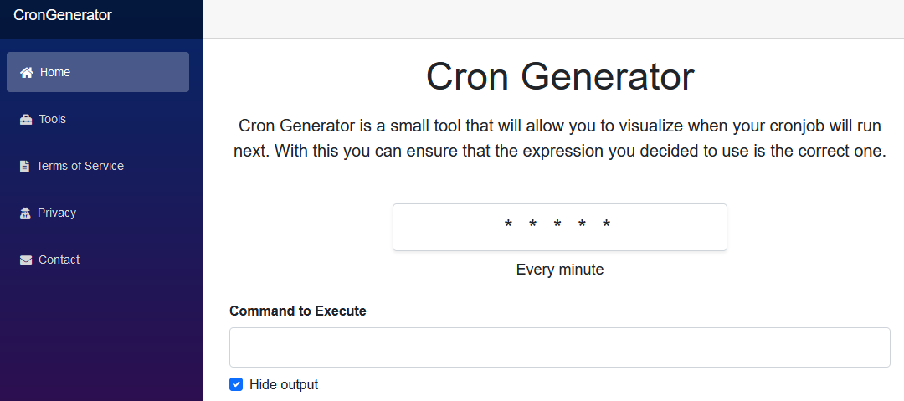Click inside the Command to Execute field
The height and width of the screenshot is (401, 904).
(560, 347)
